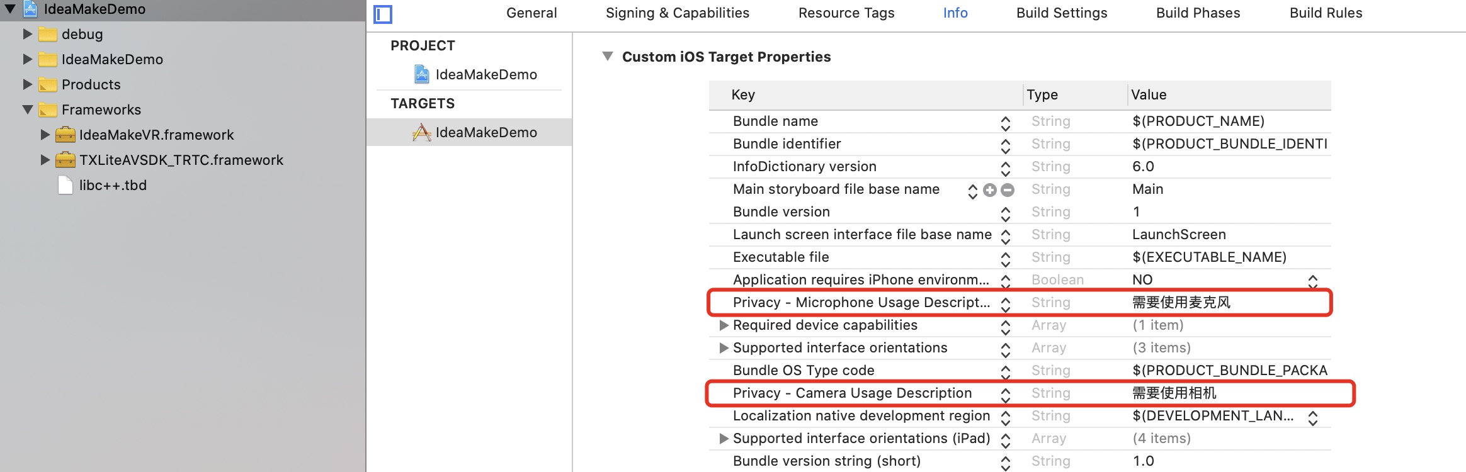1466x472 pixels.
Task: Switch to the Build Settings tab
Action: coord(1061,13)
